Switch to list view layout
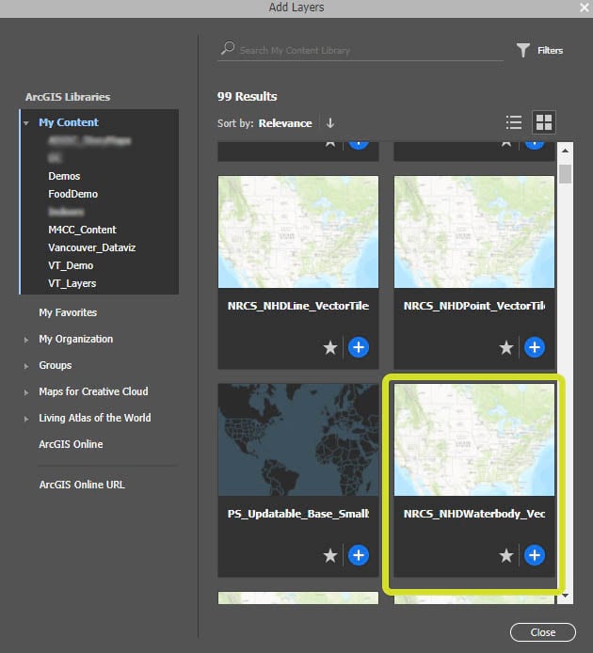The width and height of the screenshot is (593, 653). tap(513, 123)
